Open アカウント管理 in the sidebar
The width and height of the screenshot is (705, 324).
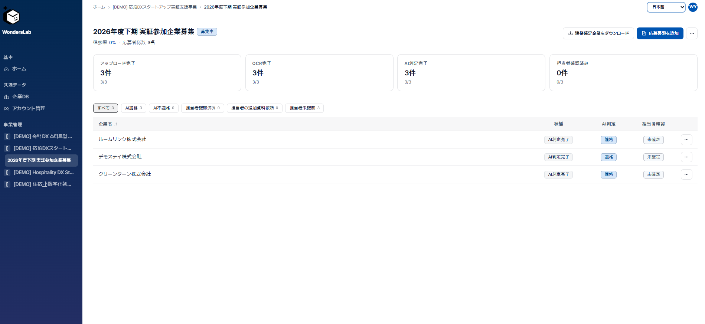(29, 109)
